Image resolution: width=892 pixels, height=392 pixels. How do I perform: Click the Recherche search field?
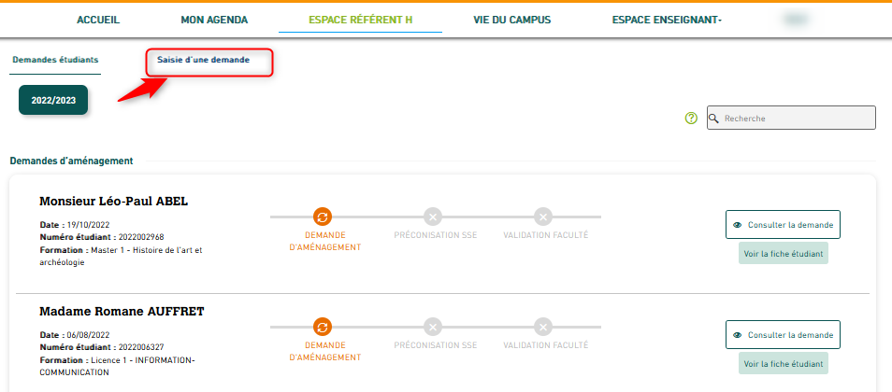(797, 119)
